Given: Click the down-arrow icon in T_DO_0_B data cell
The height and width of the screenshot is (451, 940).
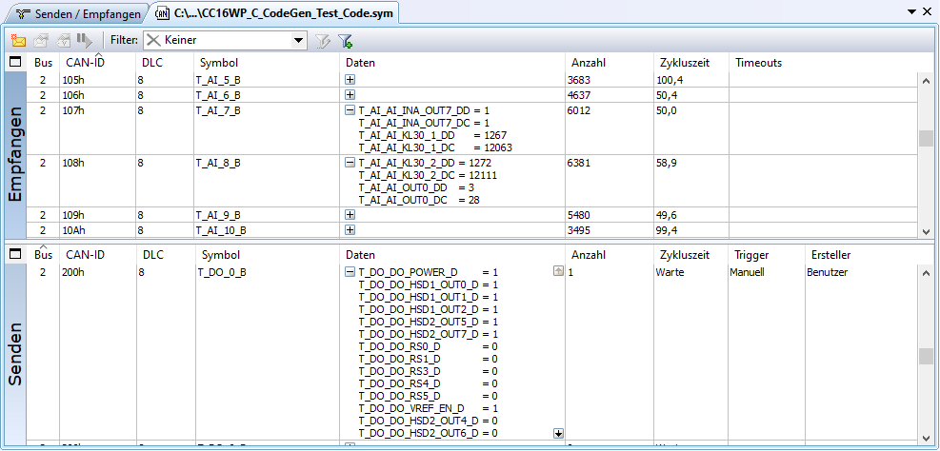Looking at the screenshot, I should click(558, 432).
